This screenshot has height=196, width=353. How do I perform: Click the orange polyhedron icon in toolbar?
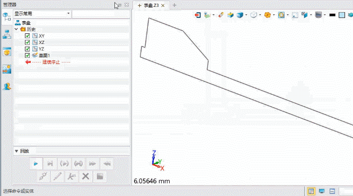[267, 15]
